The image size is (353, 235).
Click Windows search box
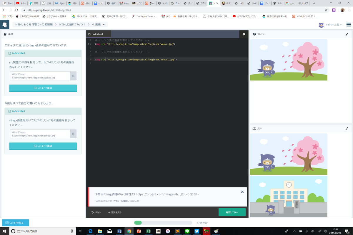coord(42,231)
